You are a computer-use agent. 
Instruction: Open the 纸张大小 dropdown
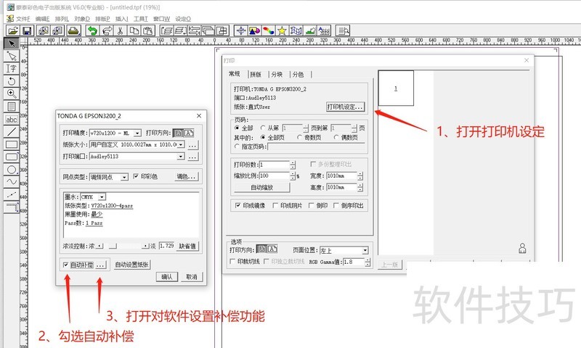coord(181,144)
